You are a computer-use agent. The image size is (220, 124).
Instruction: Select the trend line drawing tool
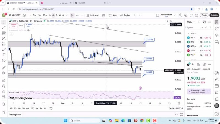tap(4, 28)
